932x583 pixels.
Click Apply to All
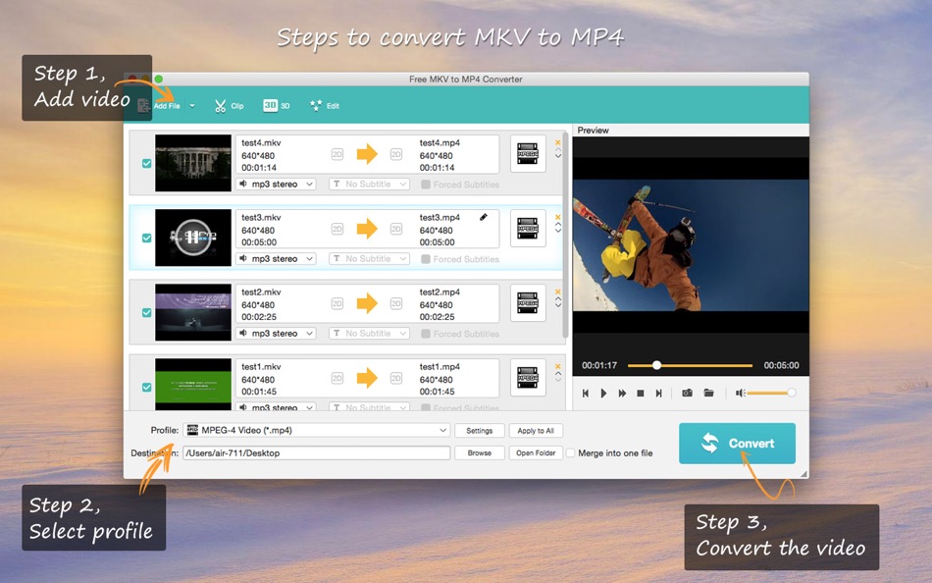[536, 431]
